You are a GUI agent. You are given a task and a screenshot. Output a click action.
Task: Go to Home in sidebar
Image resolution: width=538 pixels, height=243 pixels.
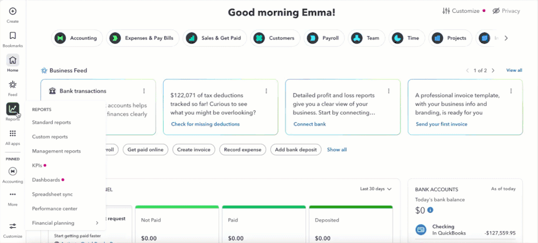(12, 60)
